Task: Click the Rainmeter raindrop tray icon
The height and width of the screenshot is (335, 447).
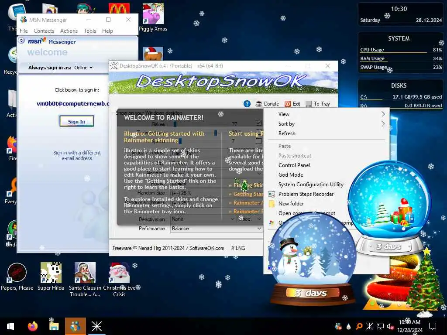Action: pos(348,326)
